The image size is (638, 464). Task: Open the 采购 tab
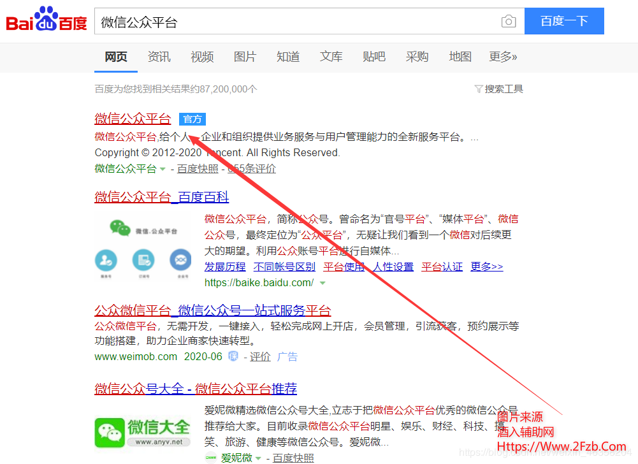pyautogui.click(x=417, y=57)
